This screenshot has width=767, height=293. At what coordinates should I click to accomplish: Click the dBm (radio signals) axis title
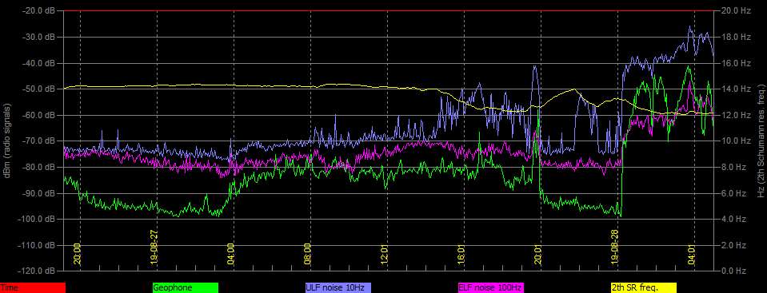8,141
